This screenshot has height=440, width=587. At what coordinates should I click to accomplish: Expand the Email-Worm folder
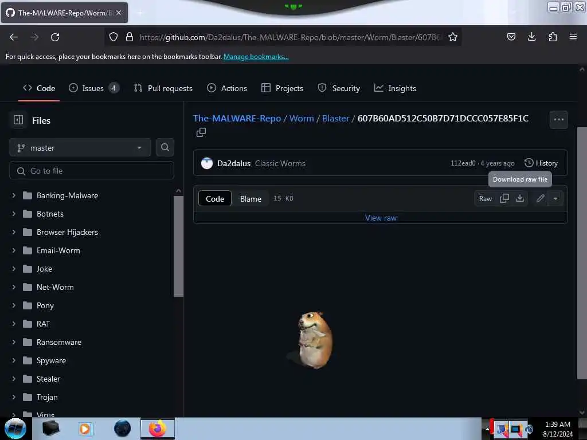14,250
